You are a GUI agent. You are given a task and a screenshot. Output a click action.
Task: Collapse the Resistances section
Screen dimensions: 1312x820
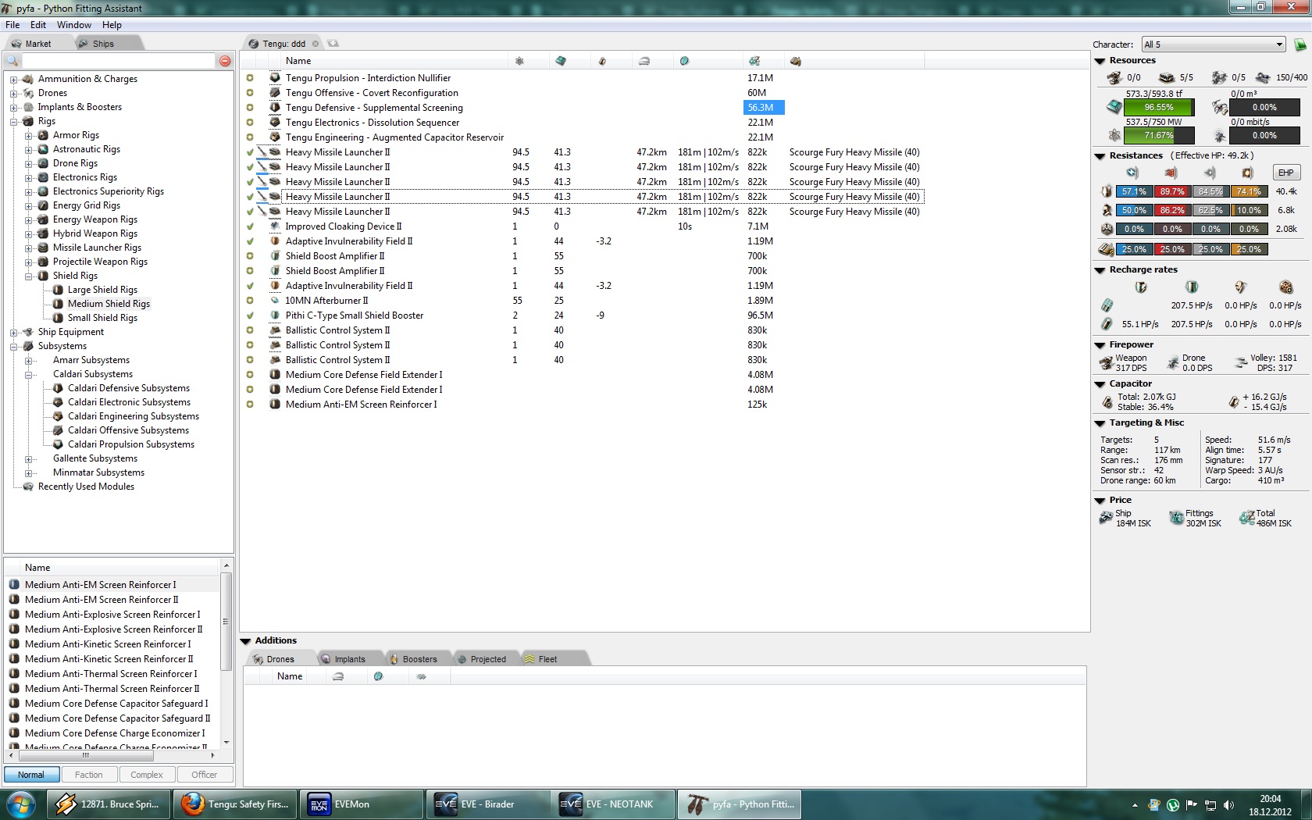[1100, 156]
